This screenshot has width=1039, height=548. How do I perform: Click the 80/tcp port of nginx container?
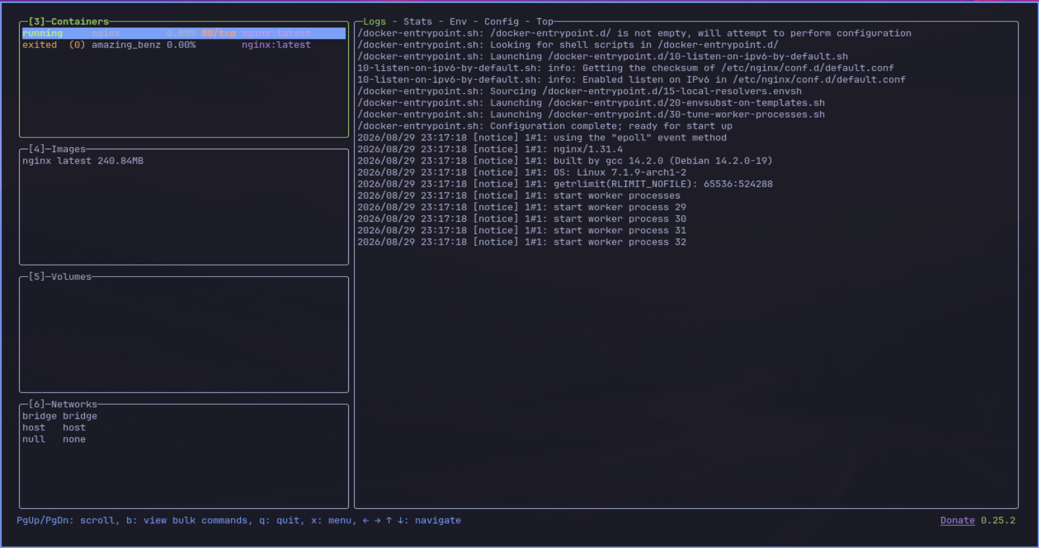[x=218, y=33]
